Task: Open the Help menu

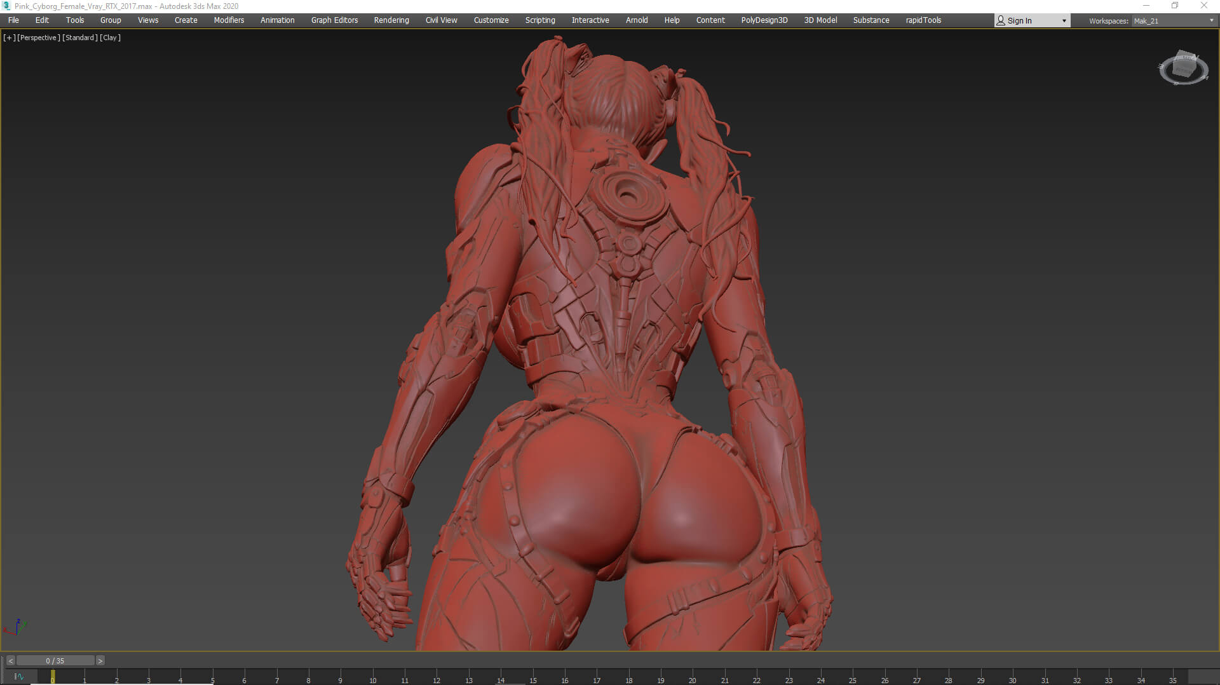Action: tap(672, 20)
